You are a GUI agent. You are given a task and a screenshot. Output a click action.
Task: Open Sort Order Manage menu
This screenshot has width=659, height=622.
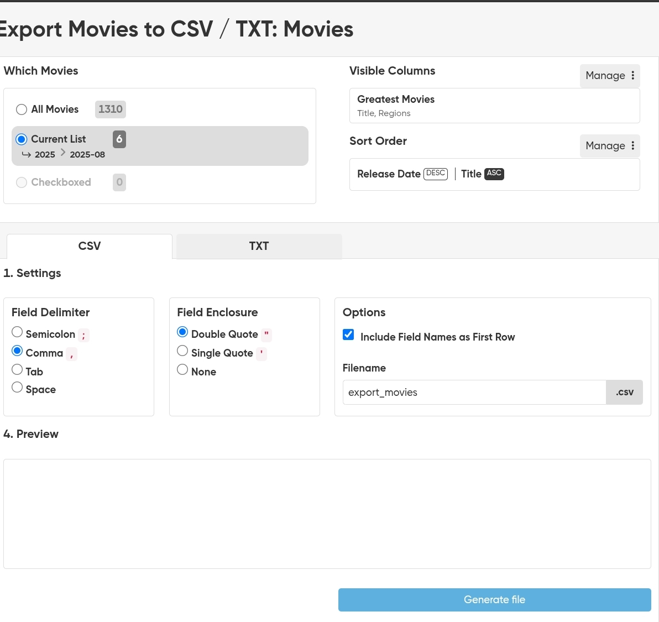pos(609,146)
